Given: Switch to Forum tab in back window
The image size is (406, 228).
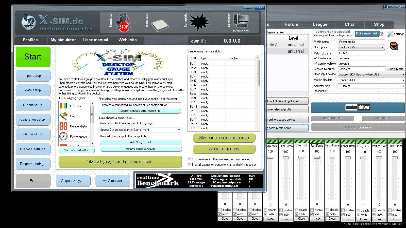Looking at the screenshot, I should tap(292, 25).
